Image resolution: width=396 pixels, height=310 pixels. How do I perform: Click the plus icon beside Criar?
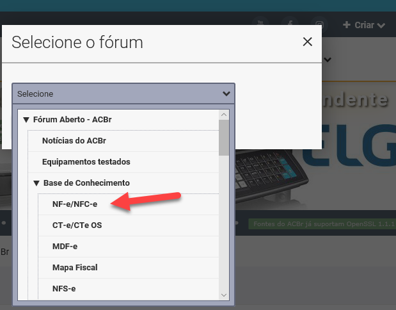(347, 25)
